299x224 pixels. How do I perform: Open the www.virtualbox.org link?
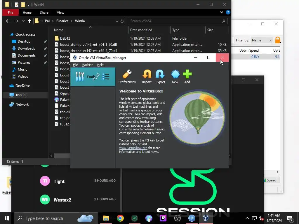[x=133, y=148]
